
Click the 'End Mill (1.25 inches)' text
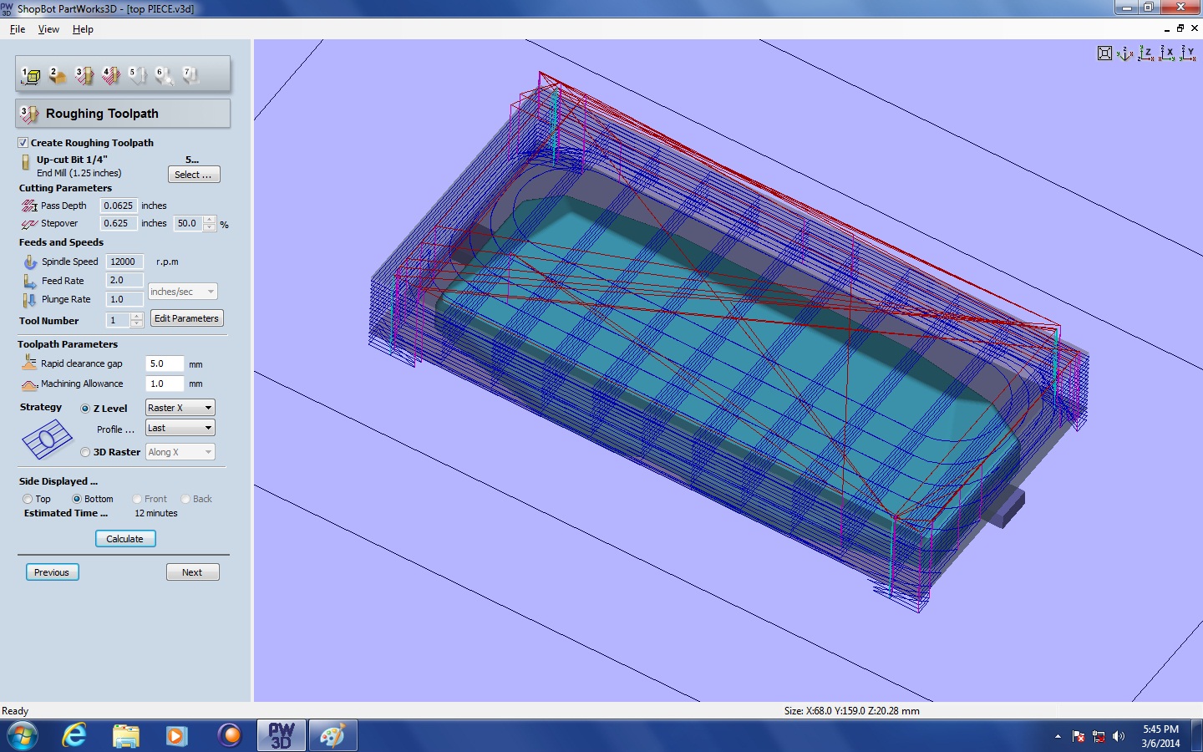79,173
